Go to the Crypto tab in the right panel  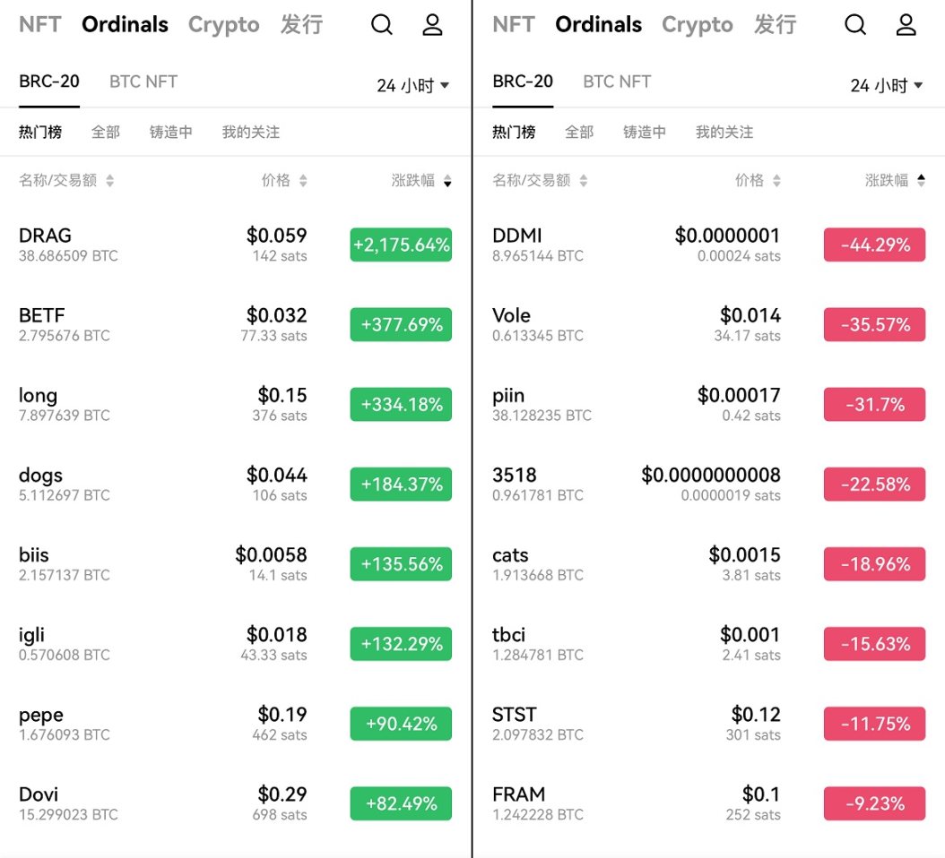697,25
